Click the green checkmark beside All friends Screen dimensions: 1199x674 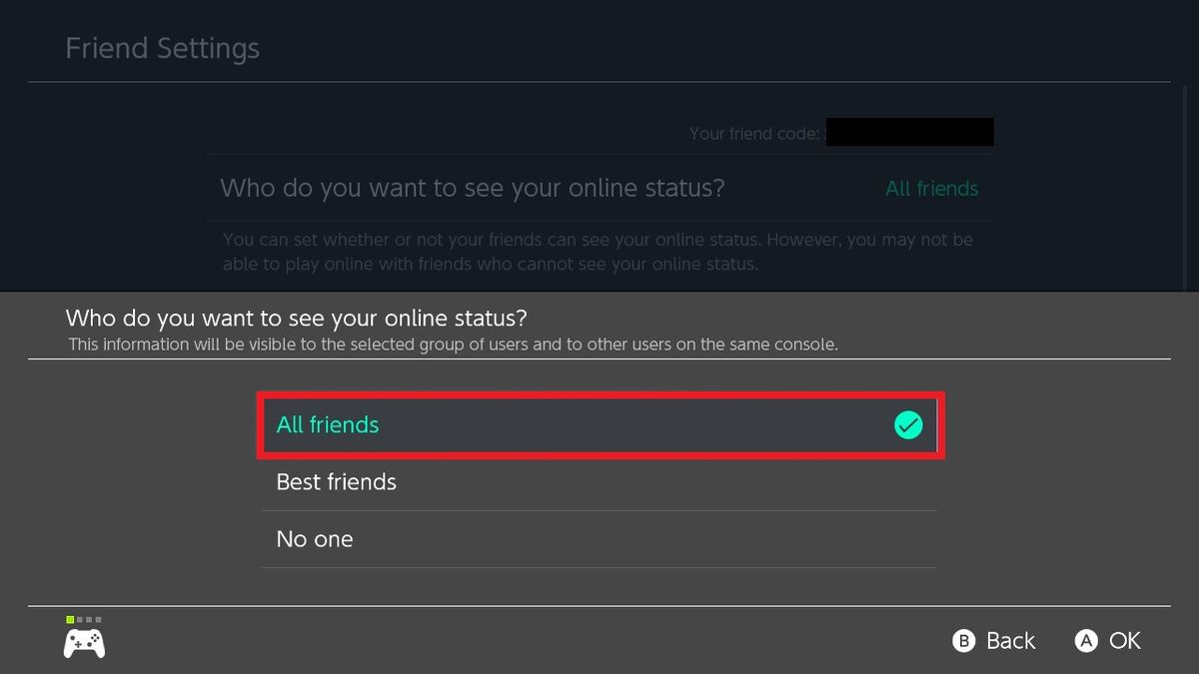[908, 424]
